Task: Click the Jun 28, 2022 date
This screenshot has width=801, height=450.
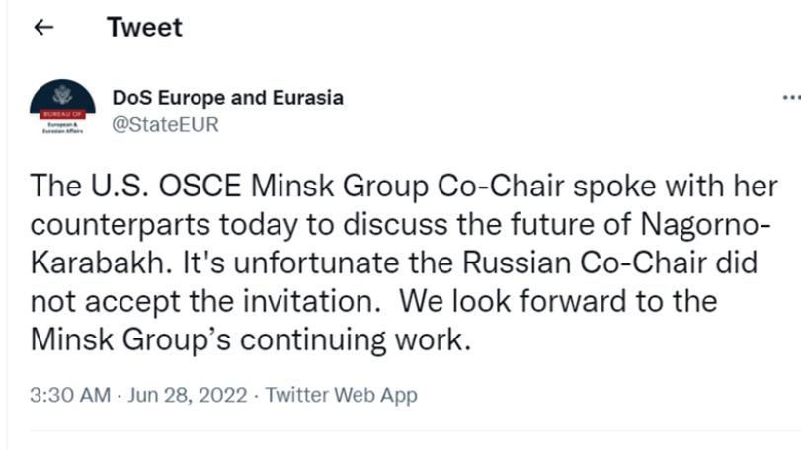Action: click(x=188, y=395)
